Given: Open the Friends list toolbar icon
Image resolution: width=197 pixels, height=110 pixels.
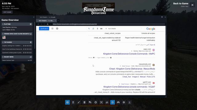Looking at the screenshot, I should point(107,102).
